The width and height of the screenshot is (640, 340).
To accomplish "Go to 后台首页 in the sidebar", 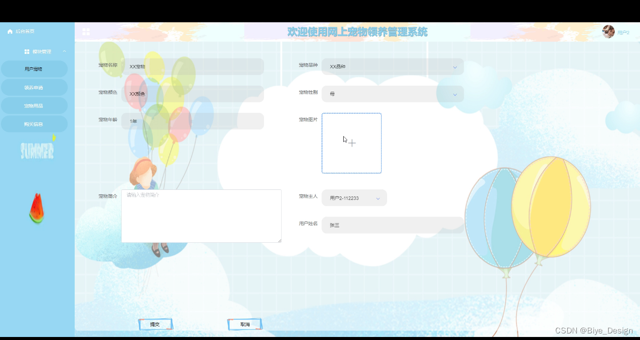I will tap(25, 31).
